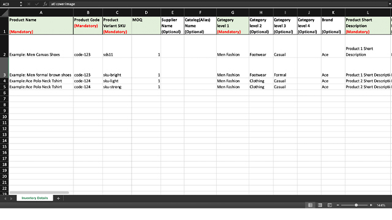The height and width of the screenshot is (220, 392).
Task: Click the 'Formal' cell in row 3
Action: point(285,68)
